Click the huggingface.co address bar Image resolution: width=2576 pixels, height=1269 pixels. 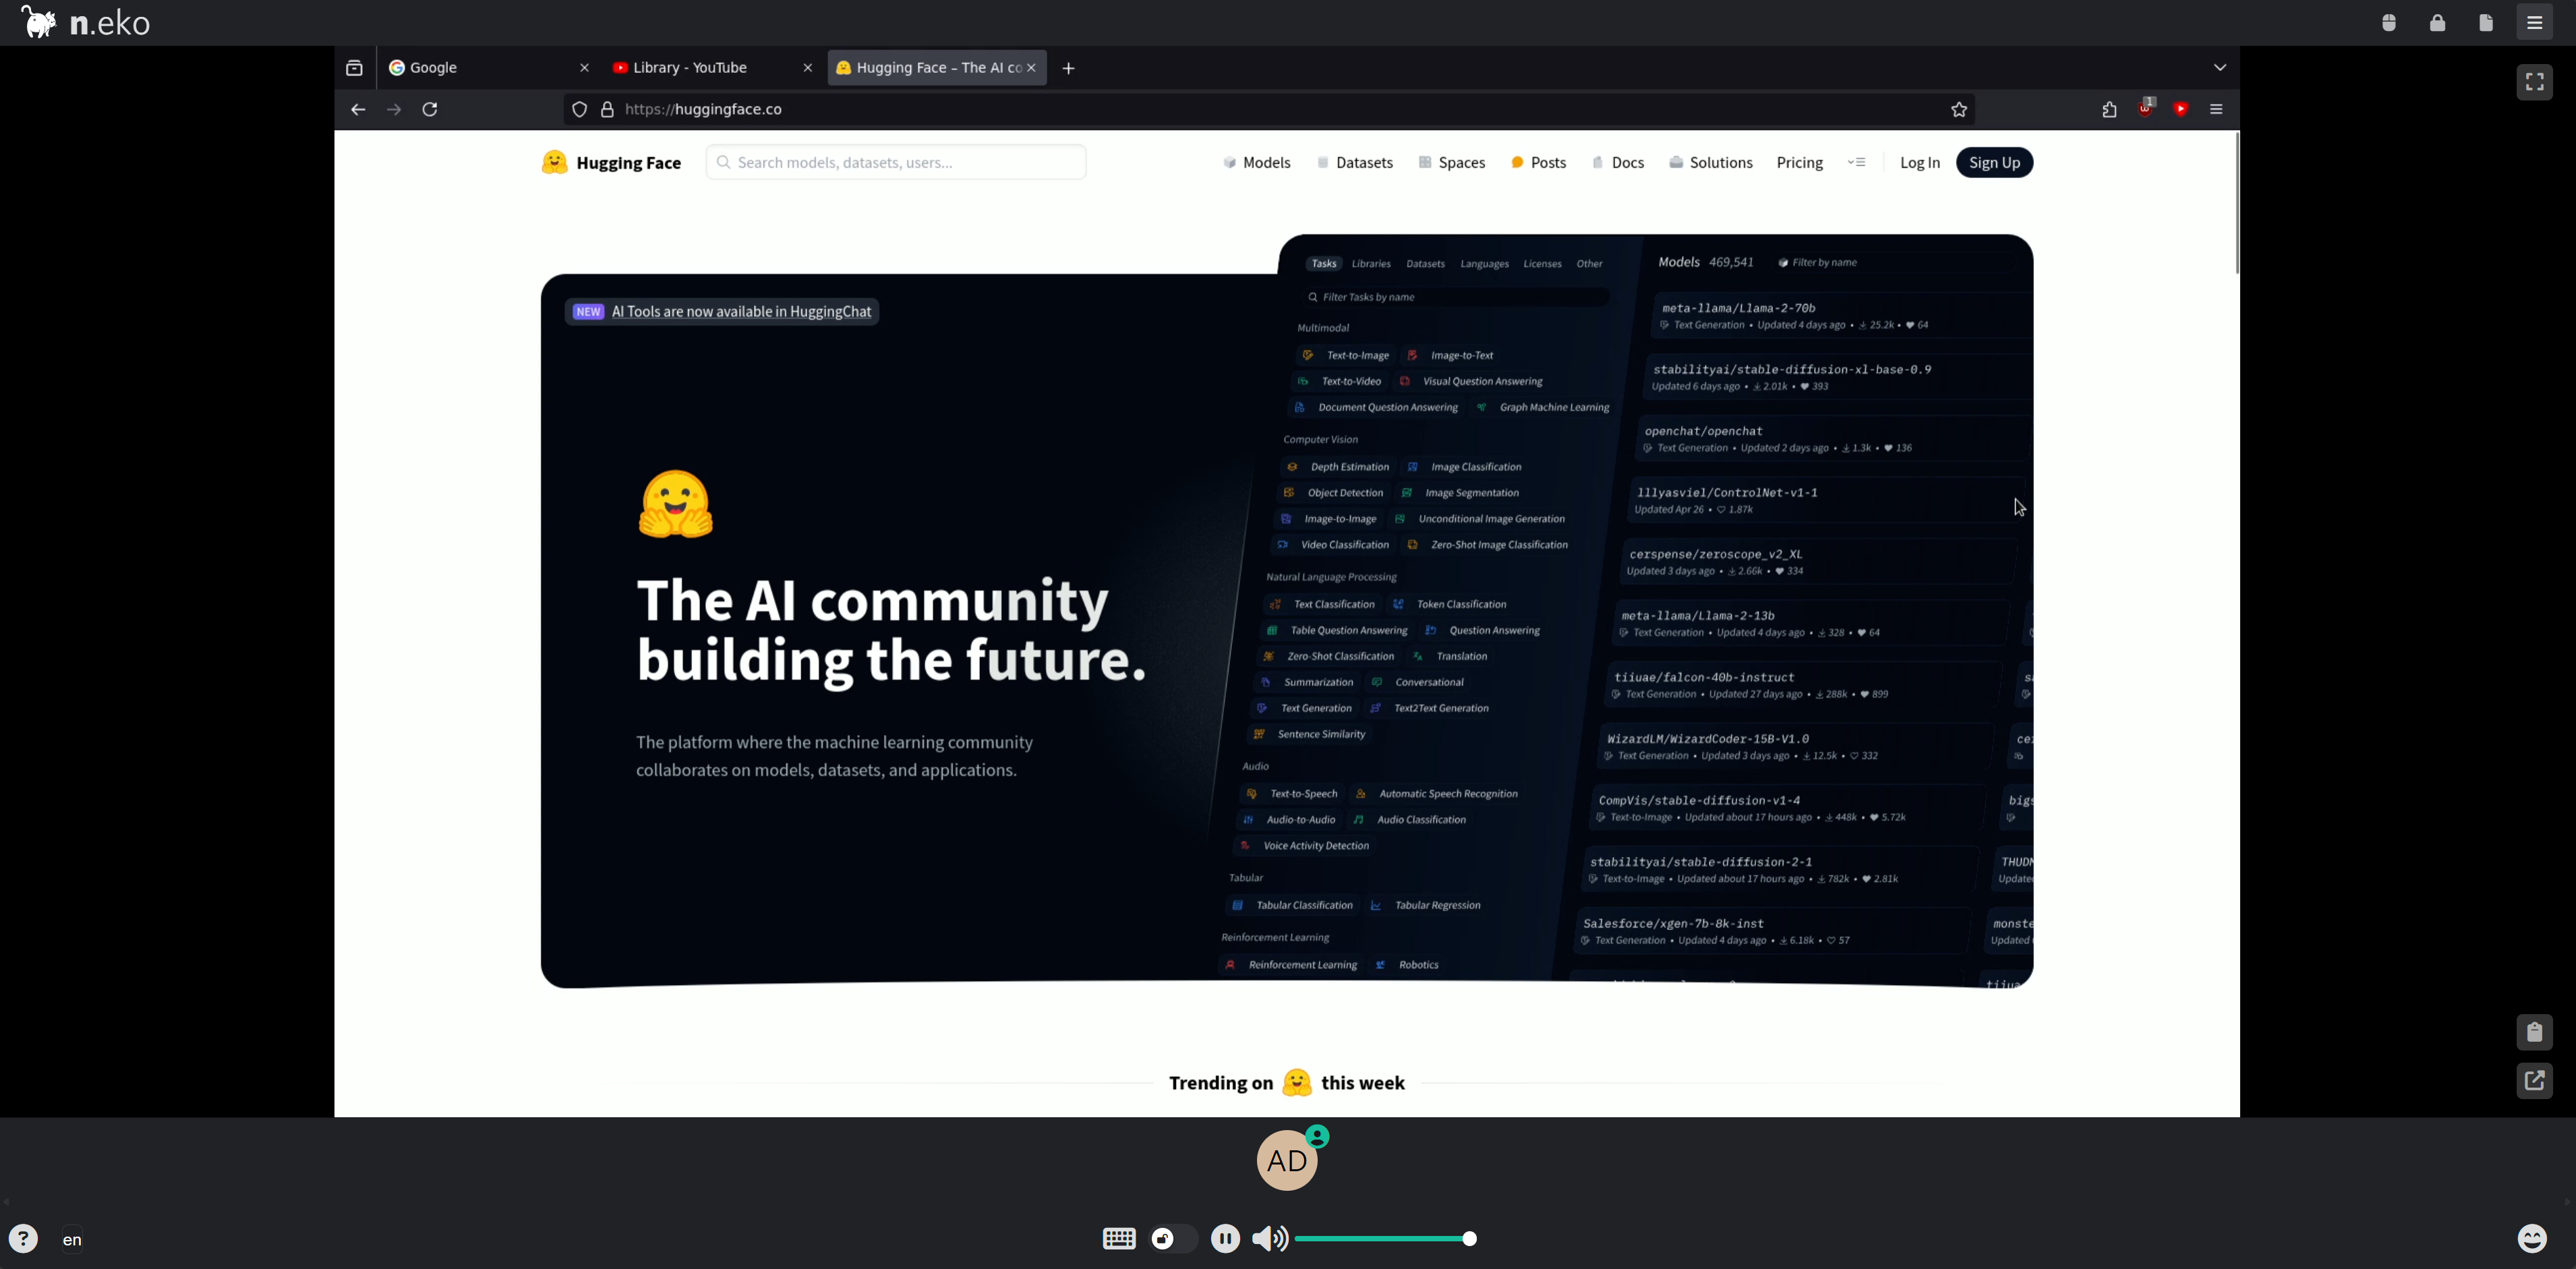[1270, 110]
